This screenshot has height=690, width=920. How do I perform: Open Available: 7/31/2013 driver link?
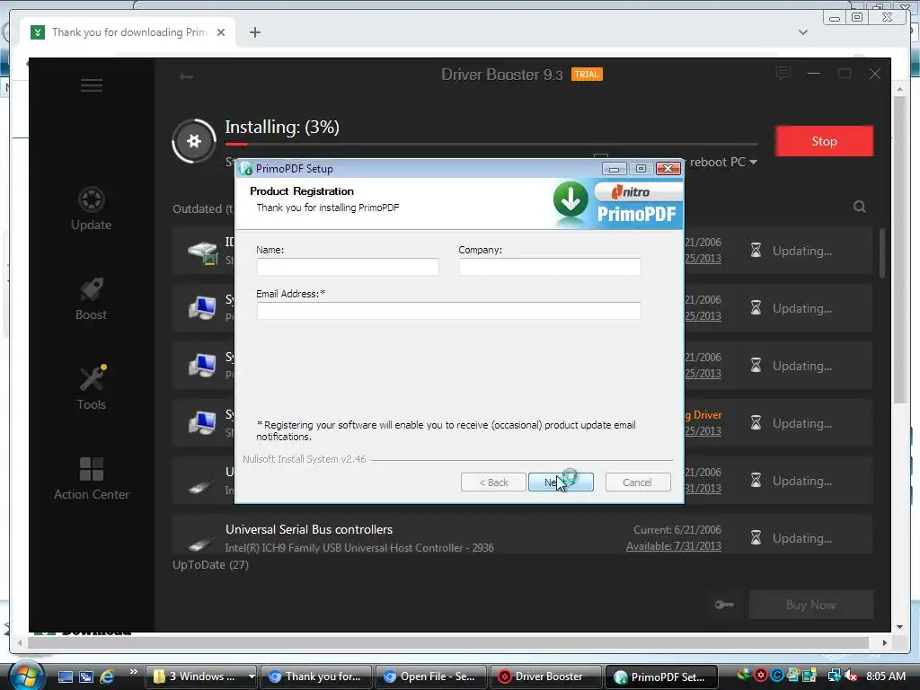point(674,546)
